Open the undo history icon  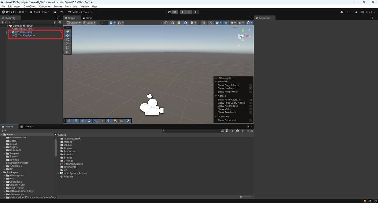pyautogui.click(x=349, y=12)
